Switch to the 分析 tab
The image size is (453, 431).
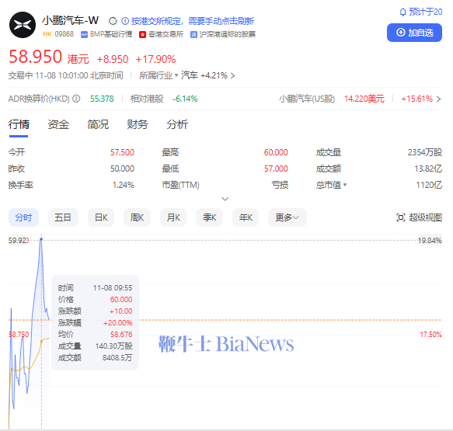click(x=177, y=124)
